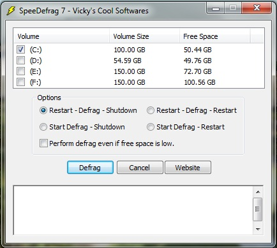Select the (F:) volume label

pos(36,82)
